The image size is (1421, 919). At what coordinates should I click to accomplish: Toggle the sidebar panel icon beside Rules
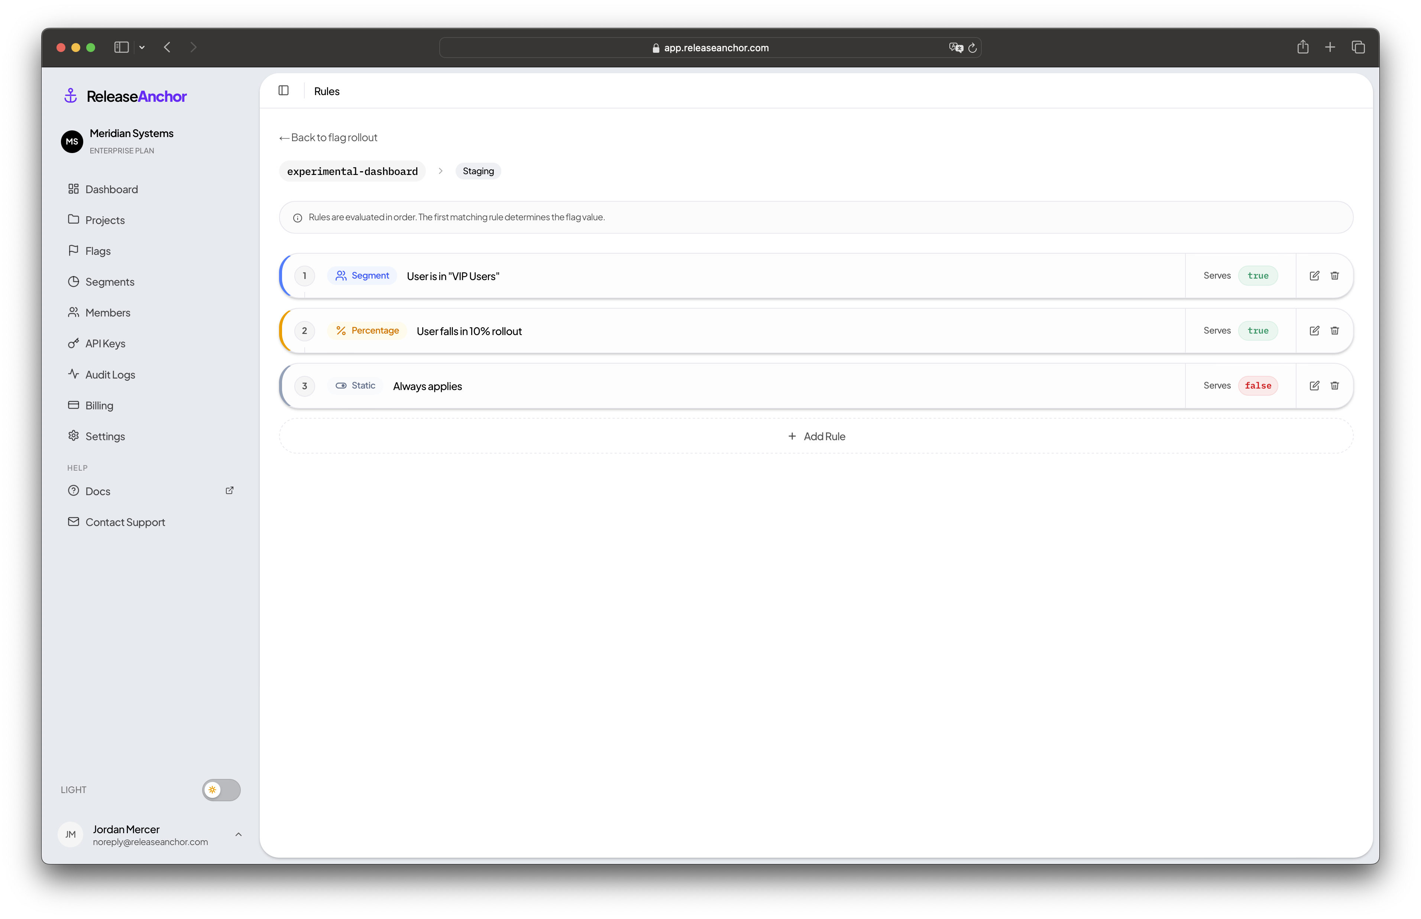284,91
